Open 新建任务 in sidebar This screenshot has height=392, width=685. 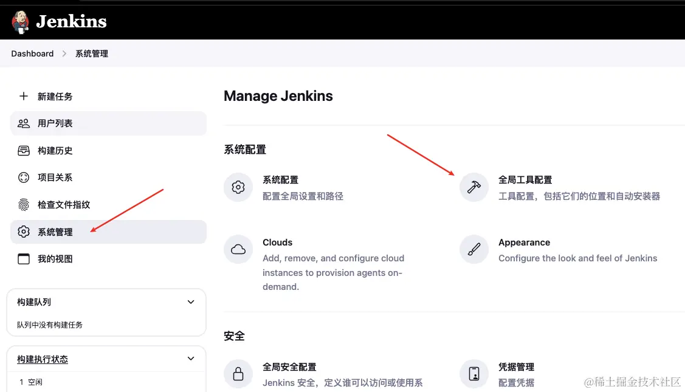click(55, 97)
